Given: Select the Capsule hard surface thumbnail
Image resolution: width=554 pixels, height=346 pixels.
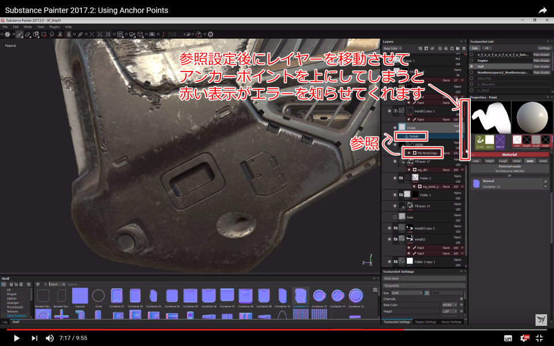Looking at the screenshot, I should click(x=80, y=296).
